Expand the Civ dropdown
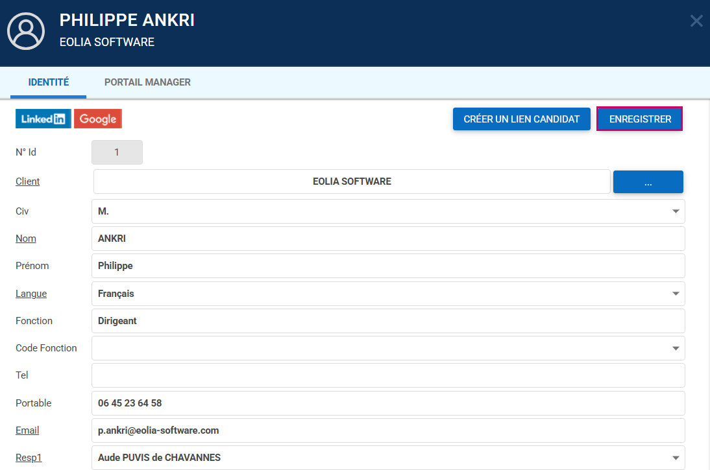The height and width of the screenshot is (470, 710). click(675, 211)
